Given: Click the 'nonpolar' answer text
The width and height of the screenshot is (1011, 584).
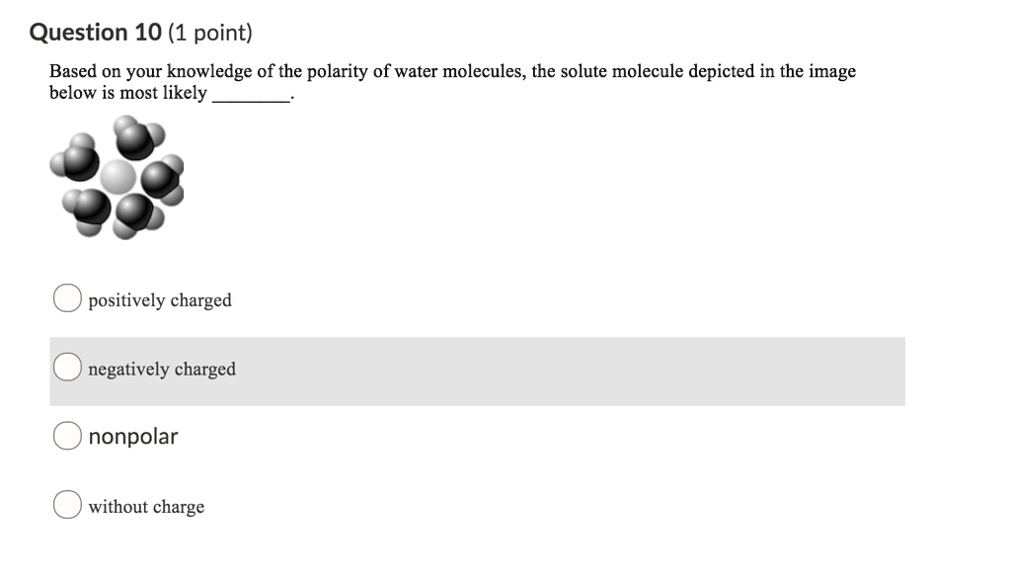Looking at the screenshot, I should 132,436.
